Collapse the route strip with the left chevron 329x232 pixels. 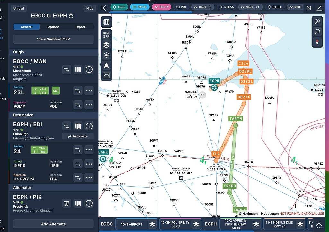(x=103, y=7)
